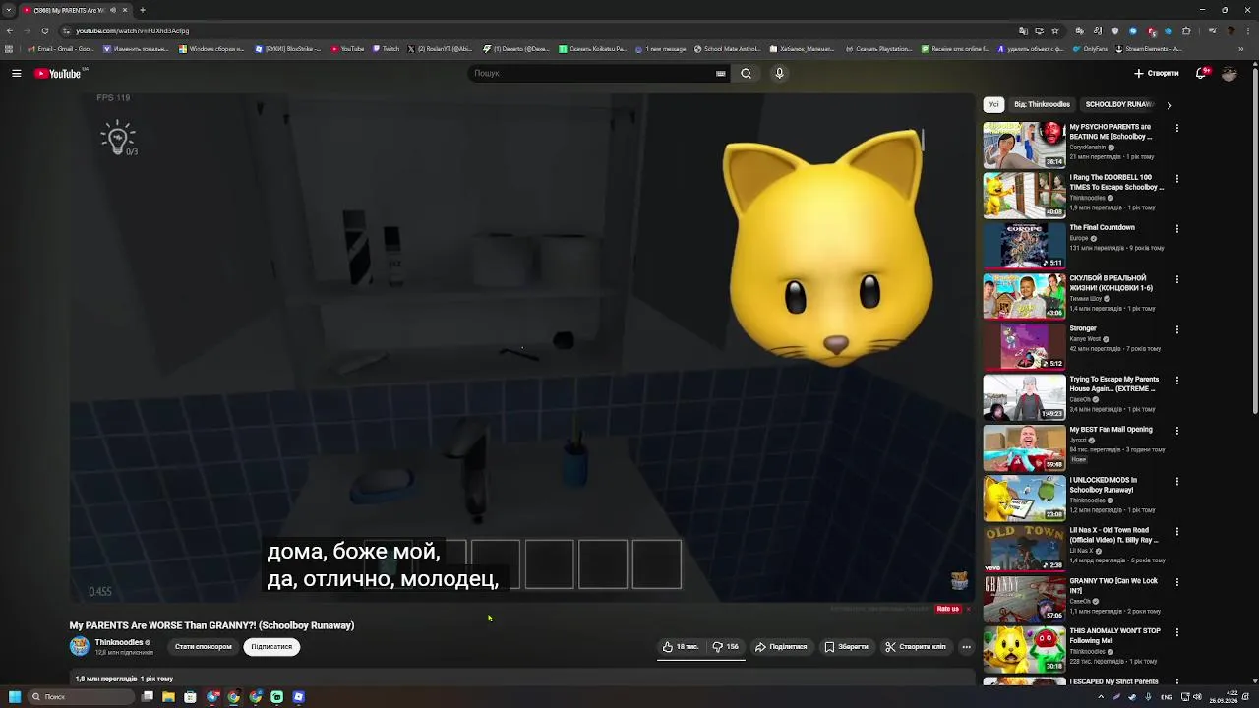Open 'I Rang The DOORBELL 100 TIMES' video

coord(1024,195)
